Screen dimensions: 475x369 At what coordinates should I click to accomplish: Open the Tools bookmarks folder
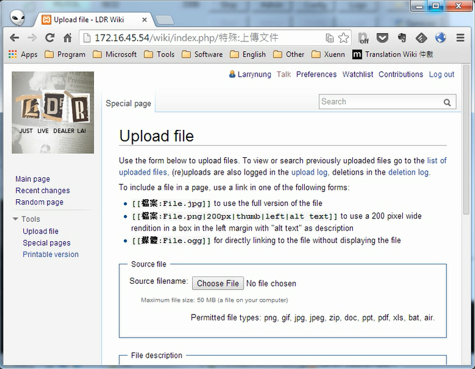click(159, 55)
